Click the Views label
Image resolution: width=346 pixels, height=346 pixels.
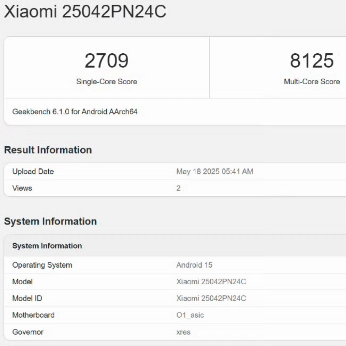point(22,188)
